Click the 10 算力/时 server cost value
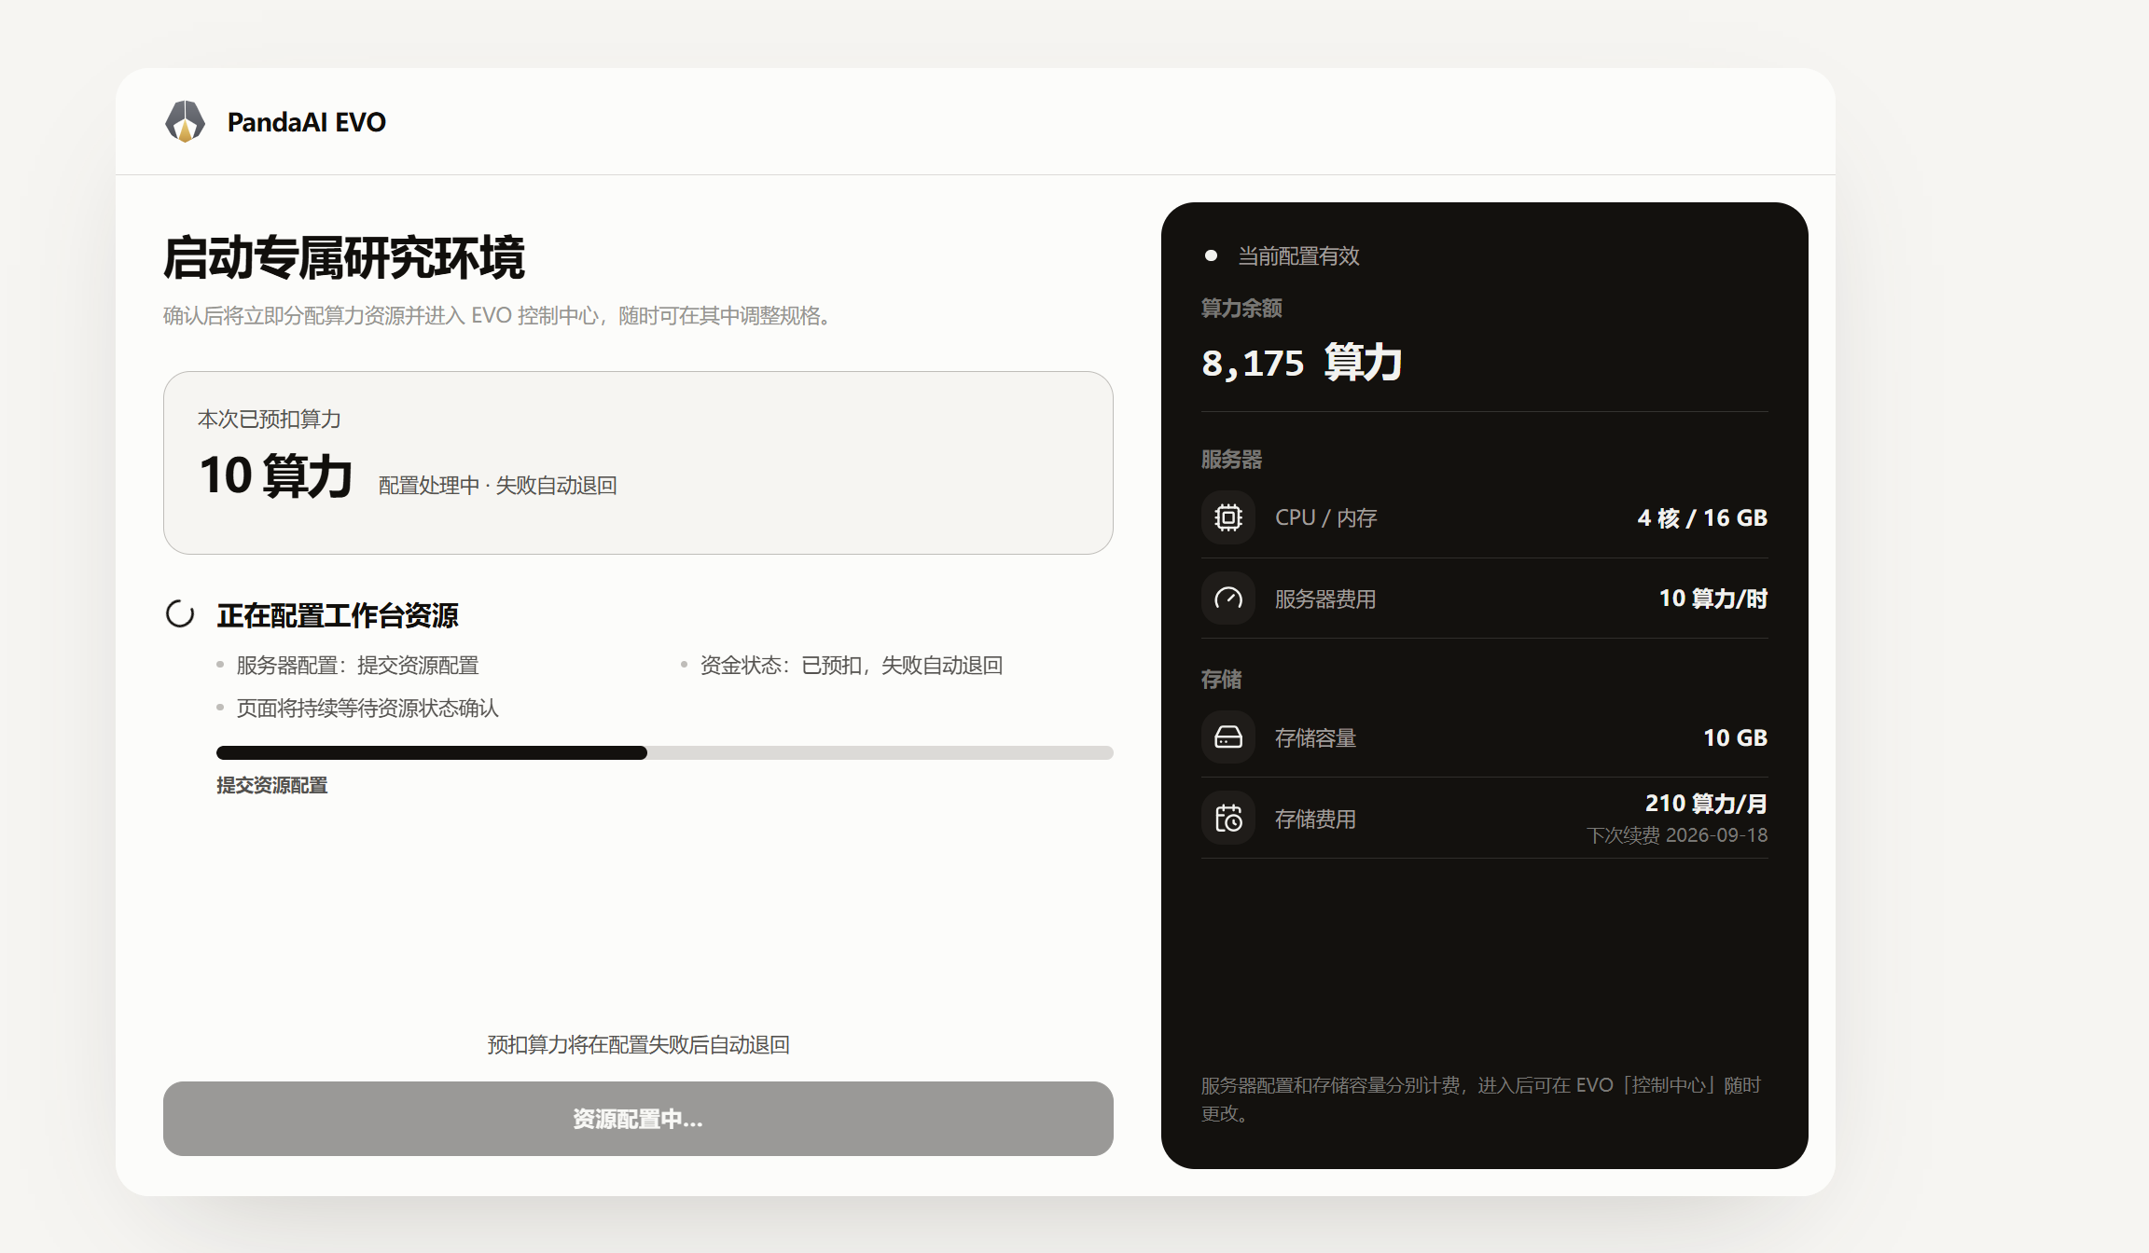The width and height of the screenshot is (2149, 1253). coord(1713,599)
